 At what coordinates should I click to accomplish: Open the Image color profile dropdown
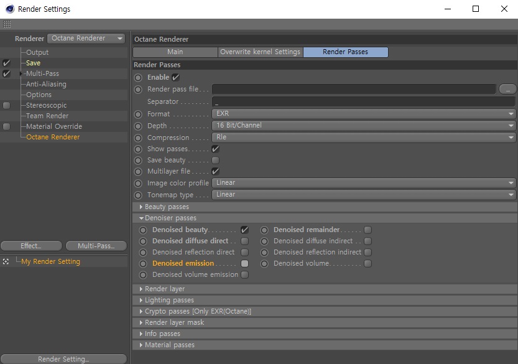click(364, 183)
